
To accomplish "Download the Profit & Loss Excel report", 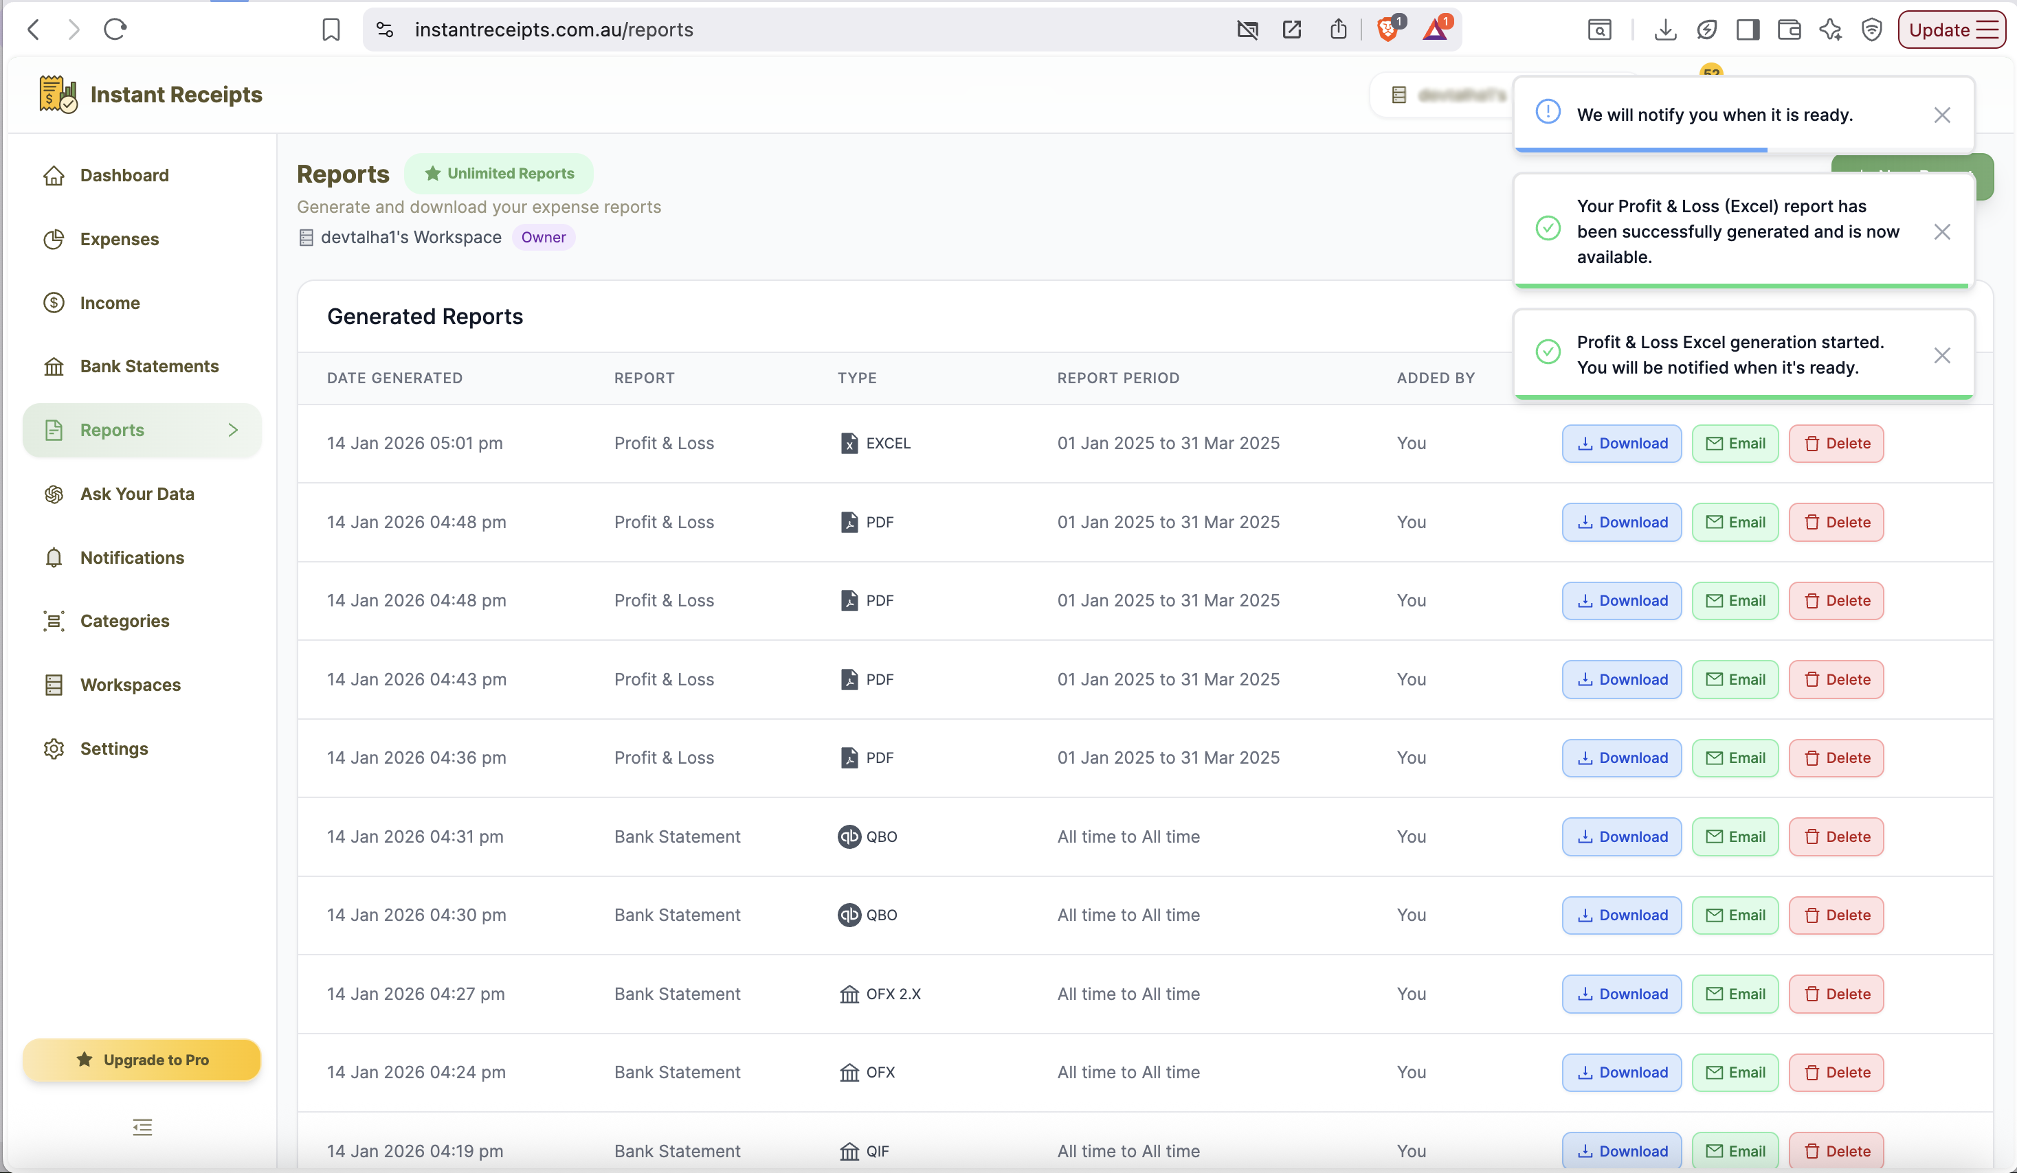I will pyautogui.click(x=1622, y=443).
